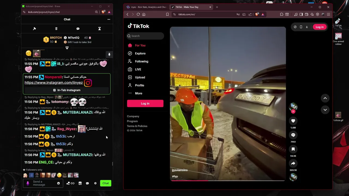Open LIVE in TikTok sidebar
349x196 pixels.
tap(138, 69)
